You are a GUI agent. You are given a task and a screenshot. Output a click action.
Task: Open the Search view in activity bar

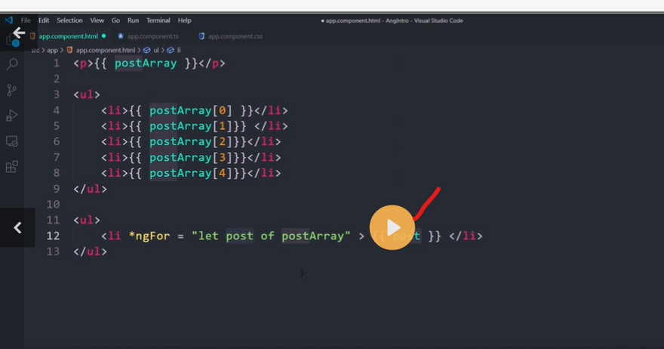click(12, 65)
